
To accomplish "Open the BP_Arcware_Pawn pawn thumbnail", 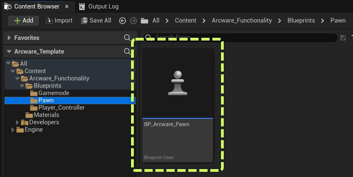I will click(178, 83).
